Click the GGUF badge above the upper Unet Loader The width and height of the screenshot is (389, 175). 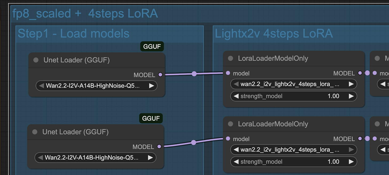tap(152, 47)
